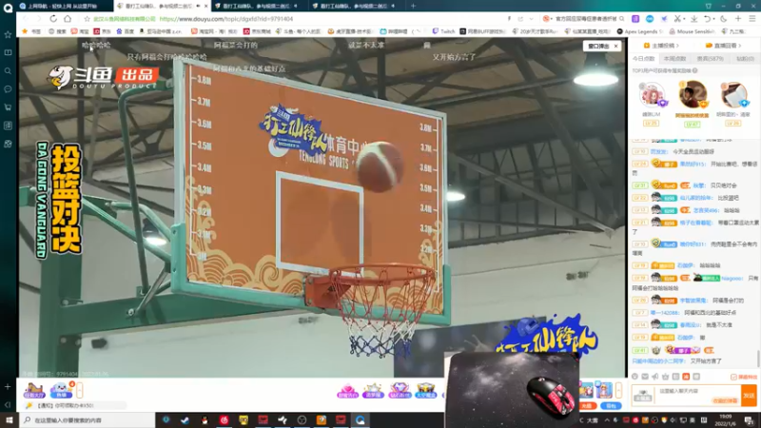Screen dimensions: 761x428
Task: Go to the browser home page
Action: point(68,18)
